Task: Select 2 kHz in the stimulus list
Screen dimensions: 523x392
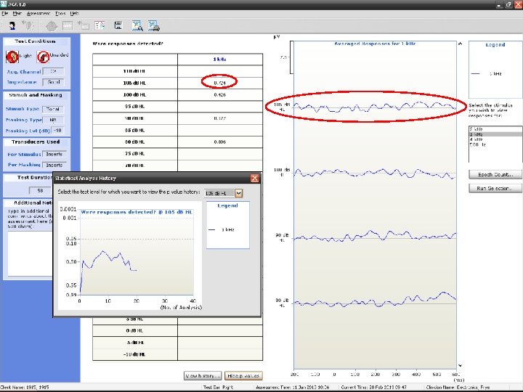Action: point(495,128)
